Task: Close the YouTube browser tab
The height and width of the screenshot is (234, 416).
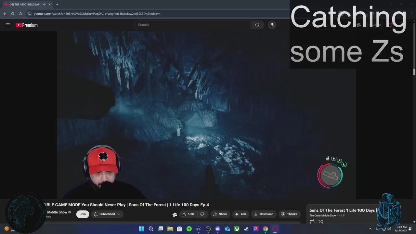Action: pos(49,4)
